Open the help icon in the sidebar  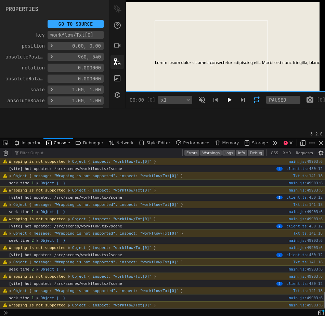click(x=117, y=25)
